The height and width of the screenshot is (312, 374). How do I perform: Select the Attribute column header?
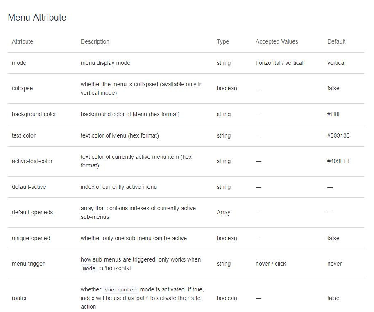(x=23, y=41)
